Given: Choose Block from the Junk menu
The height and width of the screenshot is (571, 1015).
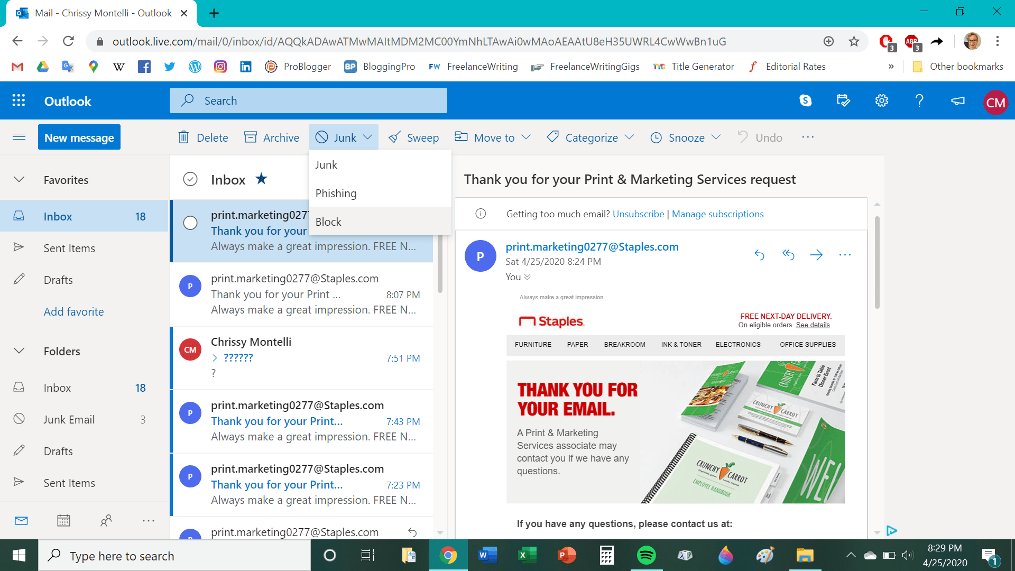Looking at the screenshot, I should coord(328,222).
